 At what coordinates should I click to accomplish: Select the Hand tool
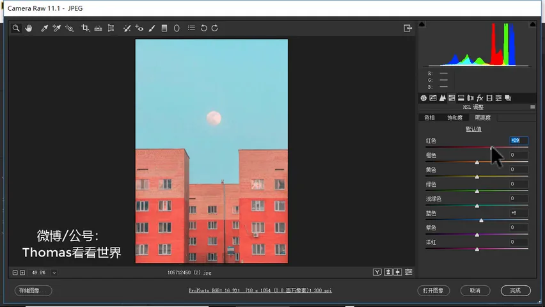coord(29,28)
